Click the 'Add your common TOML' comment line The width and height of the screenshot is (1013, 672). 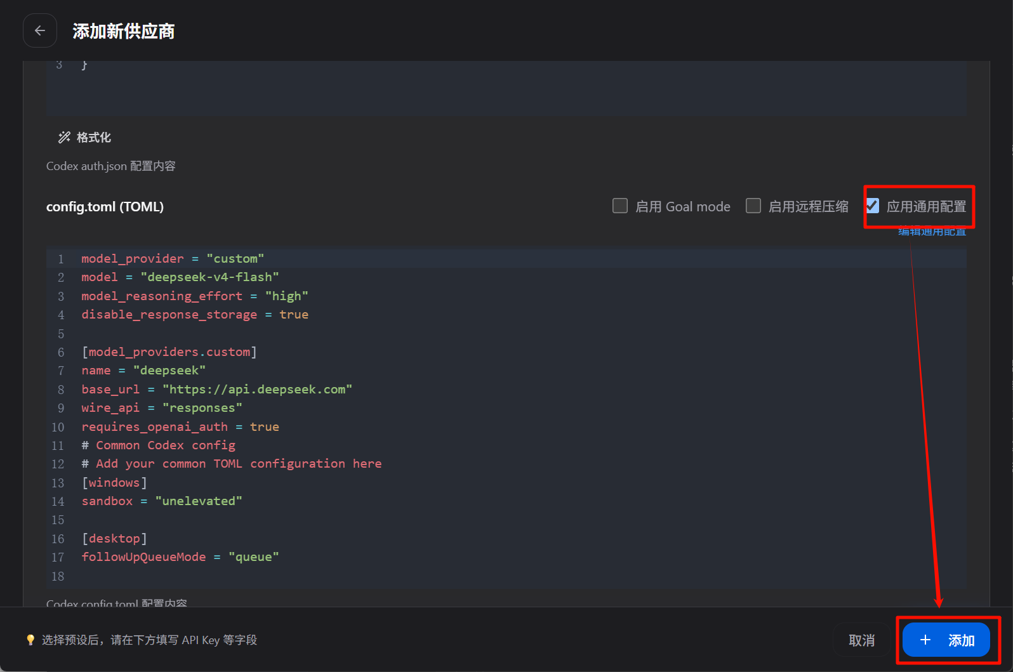(x=232, y=463)
